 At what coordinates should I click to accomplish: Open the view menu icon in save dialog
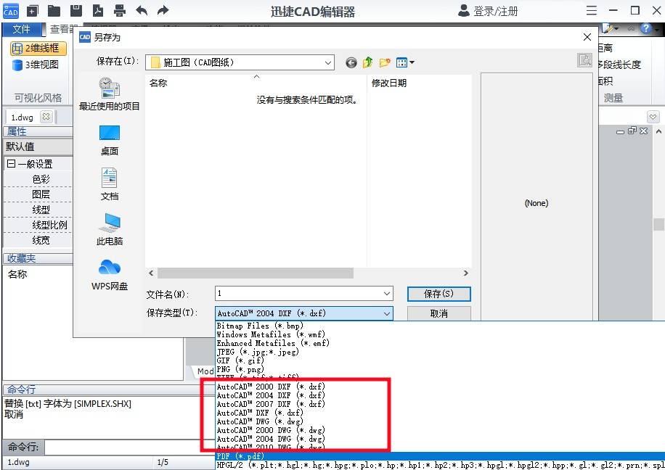coord(405,62)
